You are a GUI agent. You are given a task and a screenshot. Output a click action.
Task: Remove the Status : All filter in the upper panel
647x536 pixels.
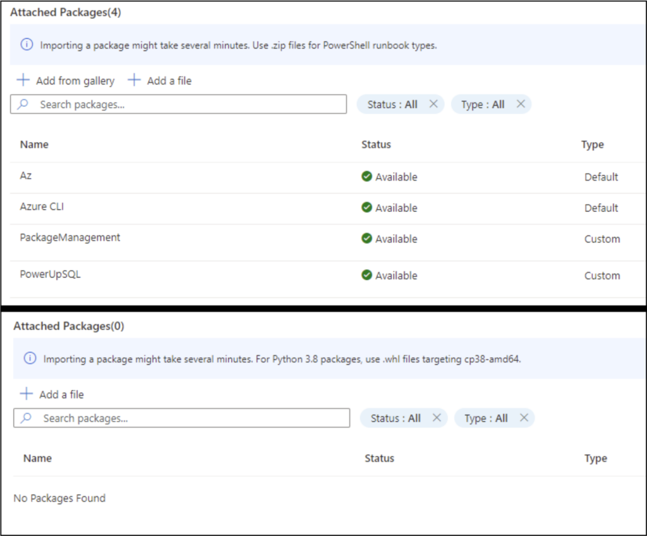coord(433,104)
